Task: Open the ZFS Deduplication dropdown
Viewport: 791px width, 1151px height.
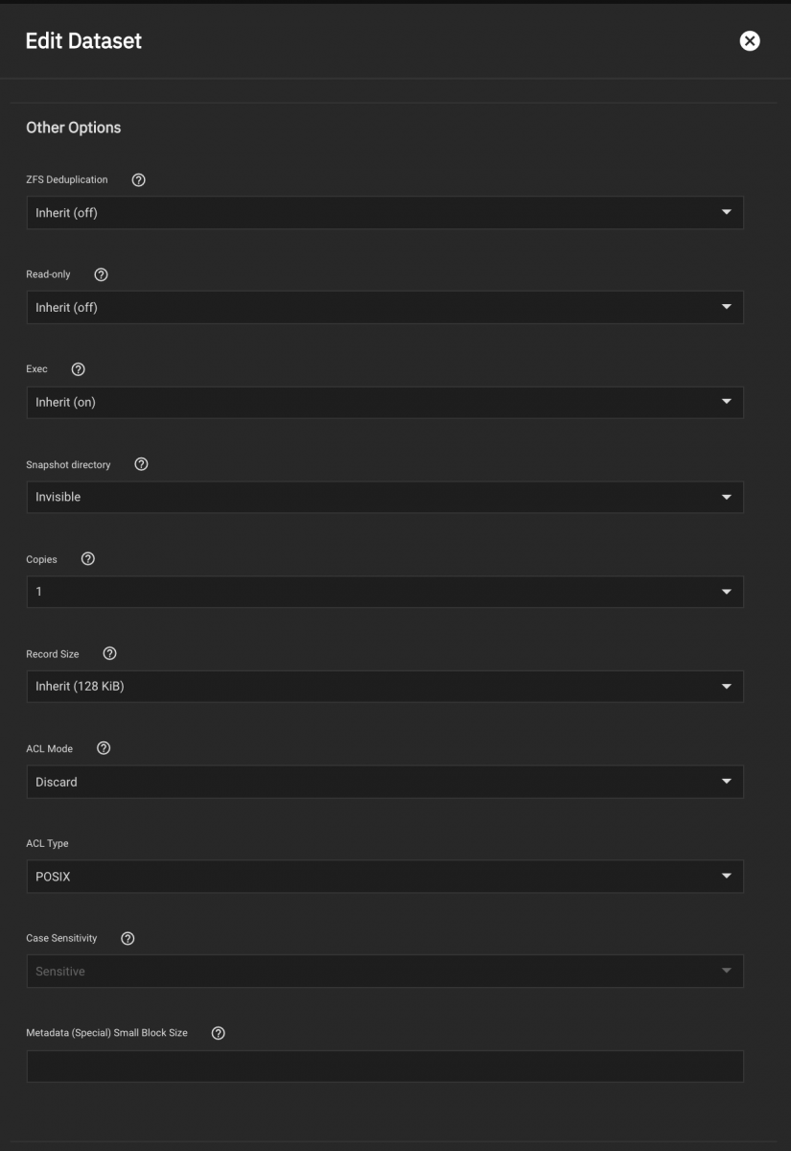Action: 384,213
